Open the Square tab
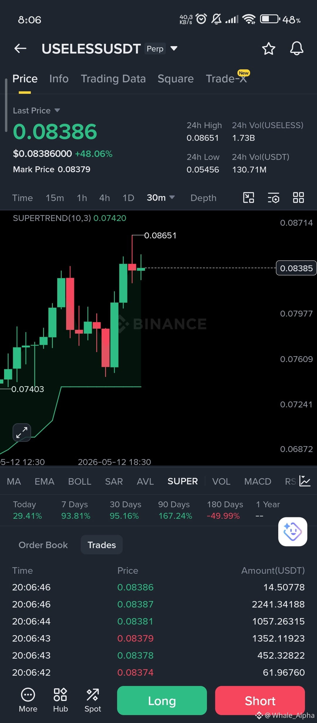This screenshot has width=317, height=723. tap(176, 79)
